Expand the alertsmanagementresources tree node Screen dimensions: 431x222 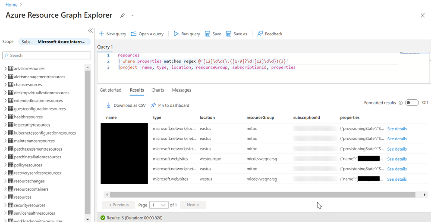[5, 77]
